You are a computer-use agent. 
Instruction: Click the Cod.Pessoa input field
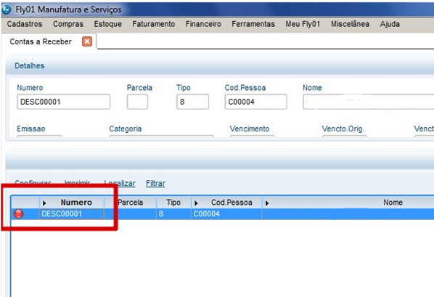point(255,102)
